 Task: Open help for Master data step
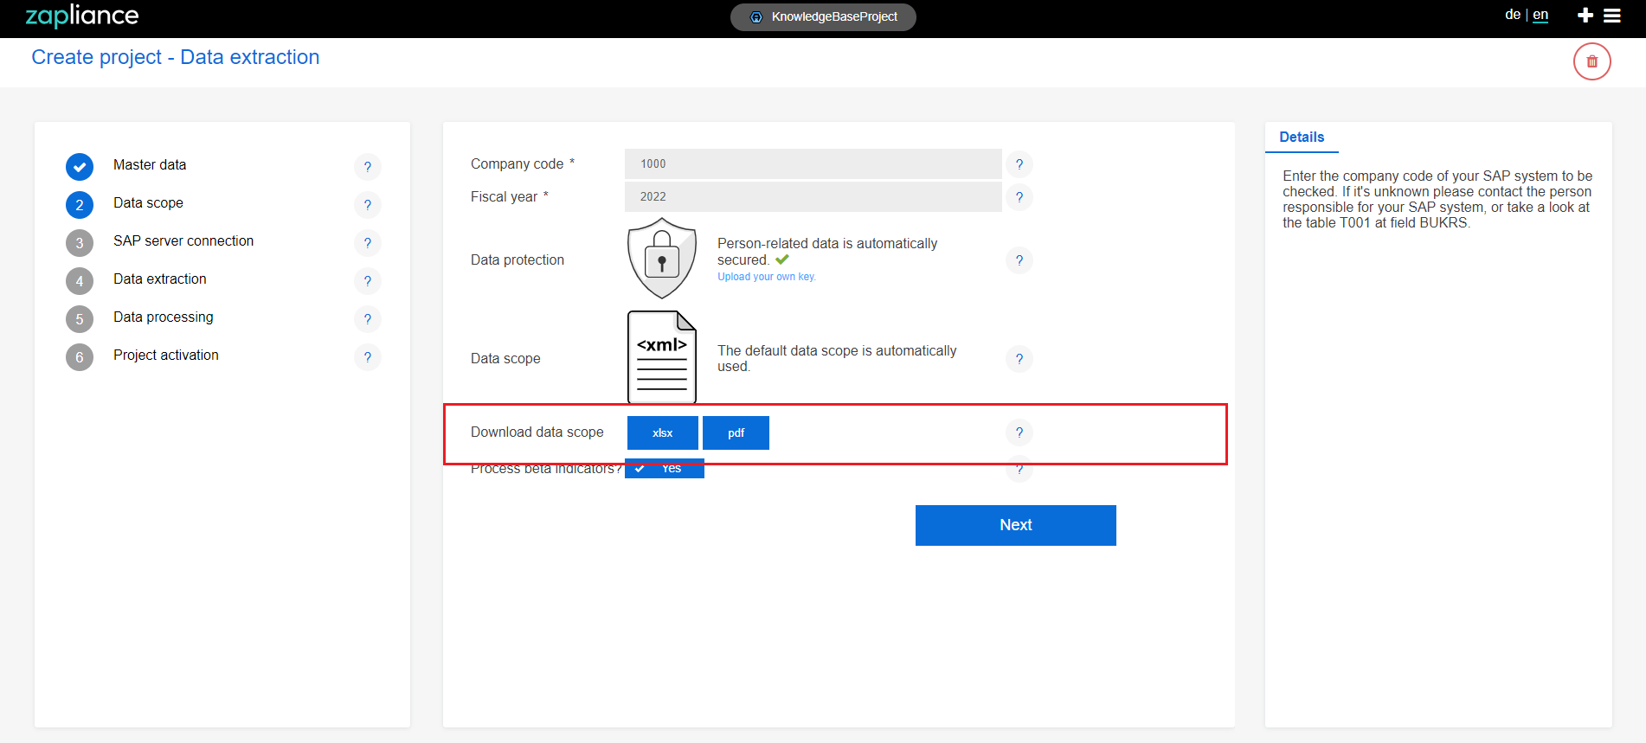368,167
